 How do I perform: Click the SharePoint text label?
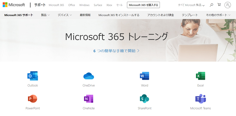pyautogui.click(x=145, y=108)
